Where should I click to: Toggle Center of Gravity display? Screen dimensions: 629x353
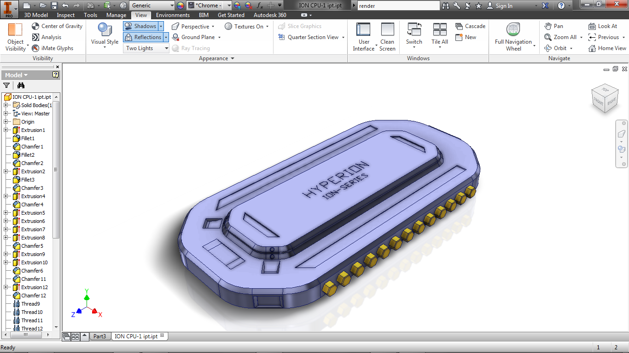[57, 26]
